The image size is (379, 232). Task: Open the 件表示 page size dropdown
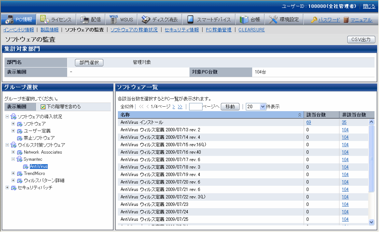[x=263, y=107]
